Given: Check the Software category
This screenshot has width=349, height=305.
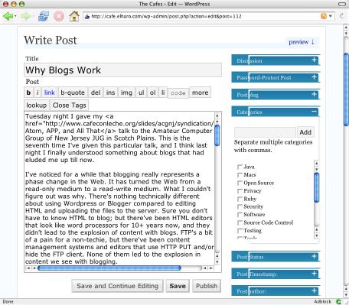Looking at the screenshot, I should coord(240,215).
